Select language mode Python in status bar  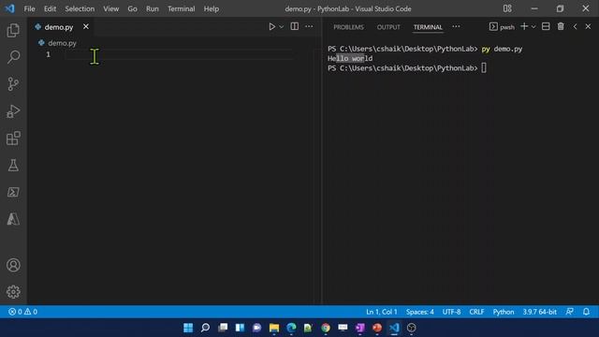pyautogui.click(x=504, y=312)
